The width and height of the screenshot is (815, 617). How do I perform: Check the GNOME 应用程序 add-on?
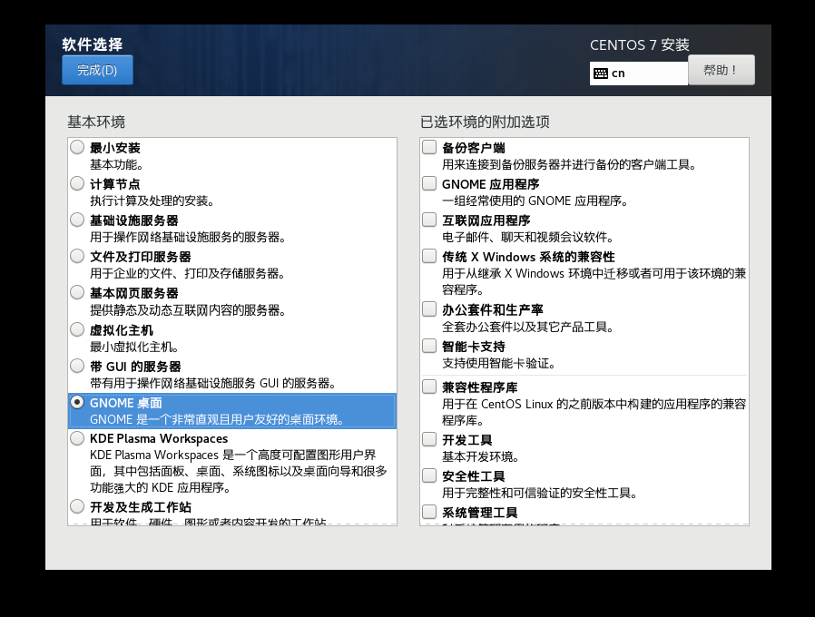pos(429,183)
